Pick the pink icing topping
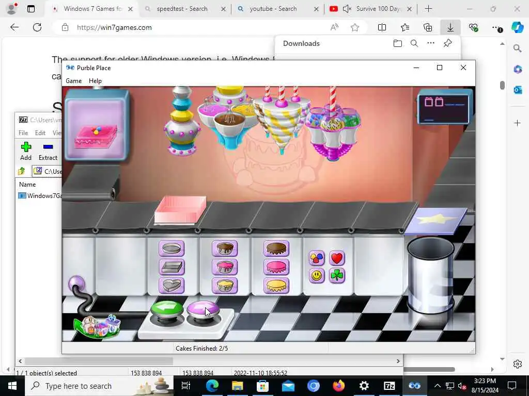This screenshot has width=529, height=396. click(276, 268)
